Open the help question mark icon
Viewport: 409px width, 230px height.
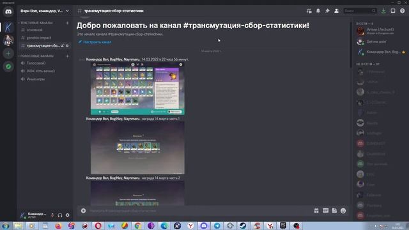[x=402, y=11]
